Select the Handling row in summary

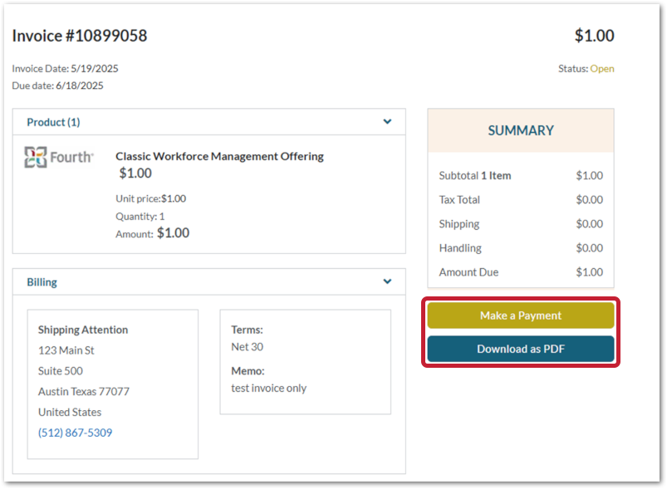[520, 247]
